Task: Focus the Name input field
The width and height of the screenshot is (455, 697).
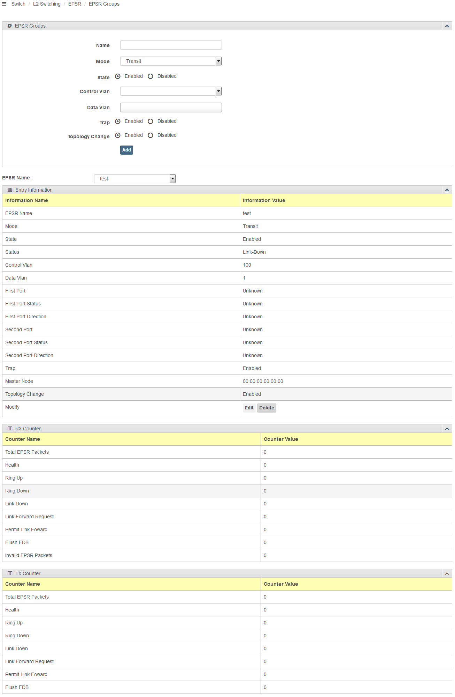Action: [171, 45]
